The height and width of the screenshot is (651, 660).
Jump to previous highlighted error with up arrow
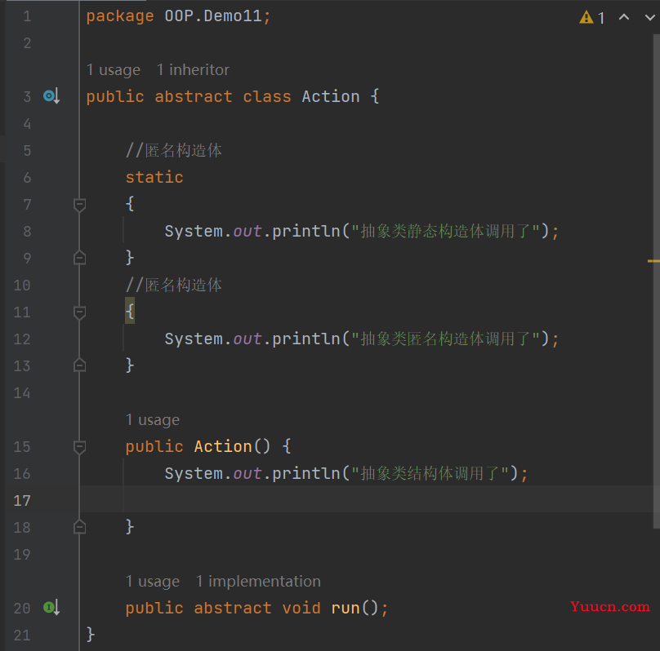click(x=624, y=17)
